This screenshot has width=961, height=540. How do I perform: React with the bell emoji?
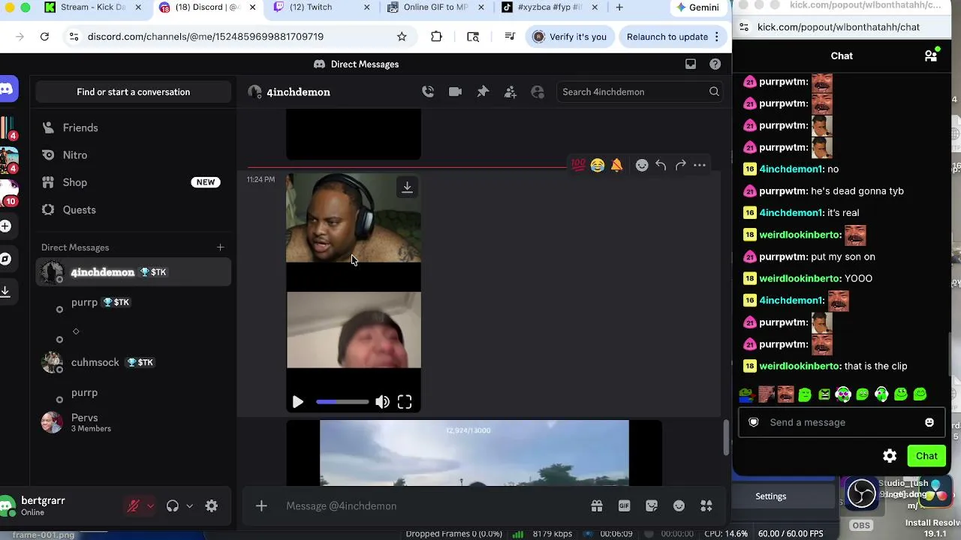[616, 165]
